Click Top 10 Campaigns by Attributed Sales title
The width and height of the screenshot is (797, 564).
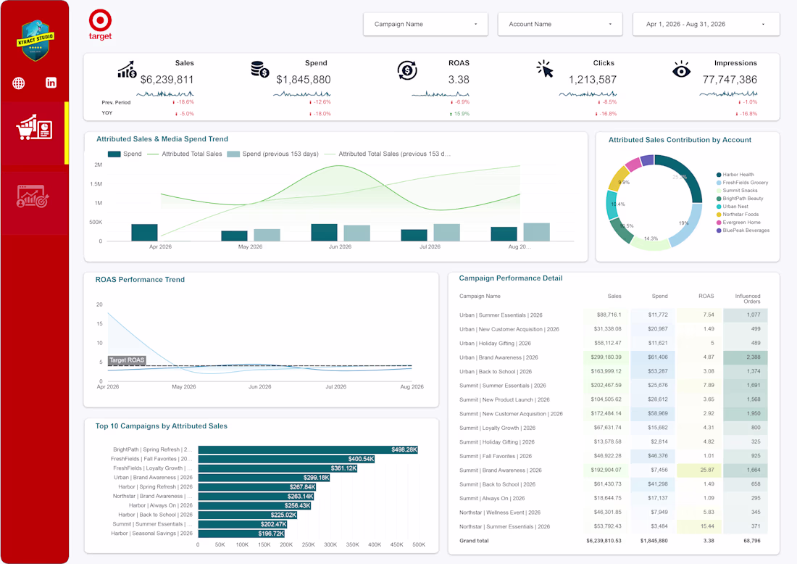point(161,426)
